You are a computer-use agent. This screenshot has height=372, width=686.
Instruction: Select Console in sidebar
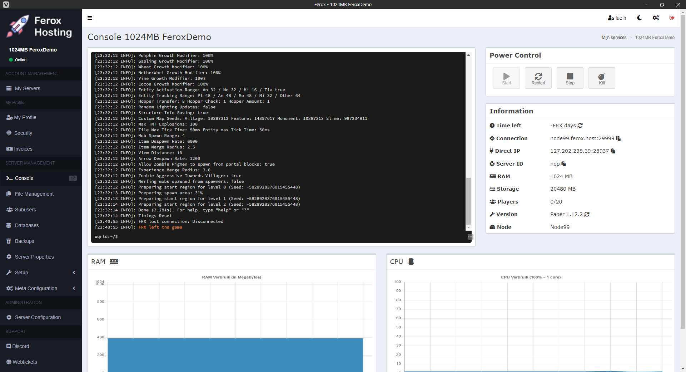(x=41, y=178)
